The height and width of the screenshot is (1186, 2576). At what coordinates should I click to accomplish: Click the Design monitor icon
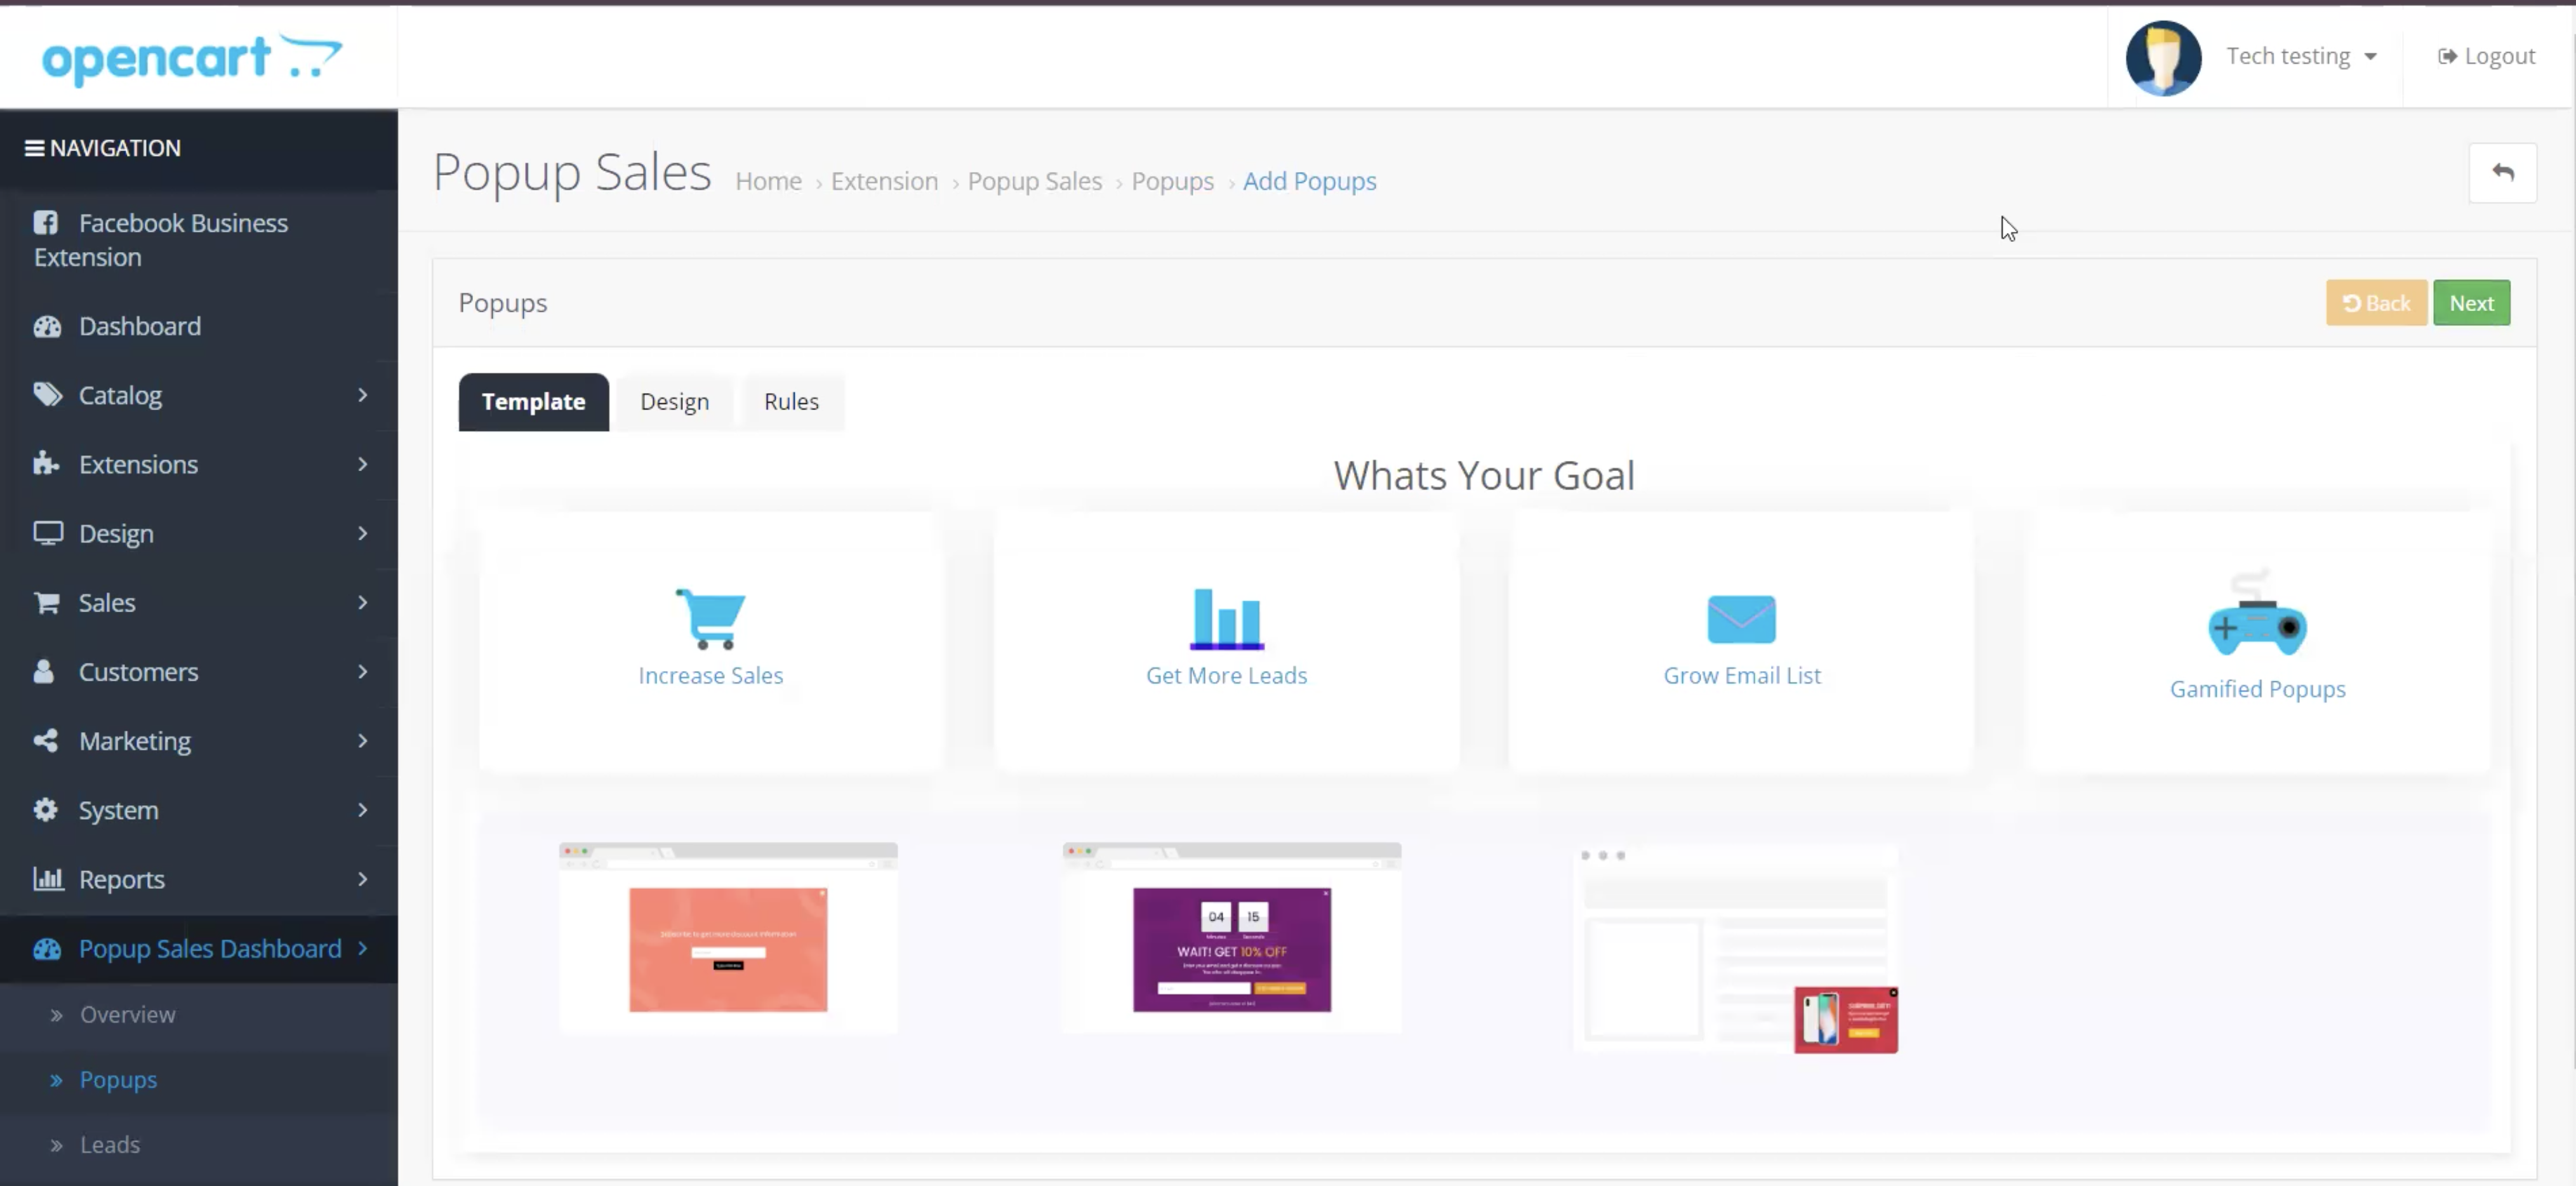(x=48, y=533)
